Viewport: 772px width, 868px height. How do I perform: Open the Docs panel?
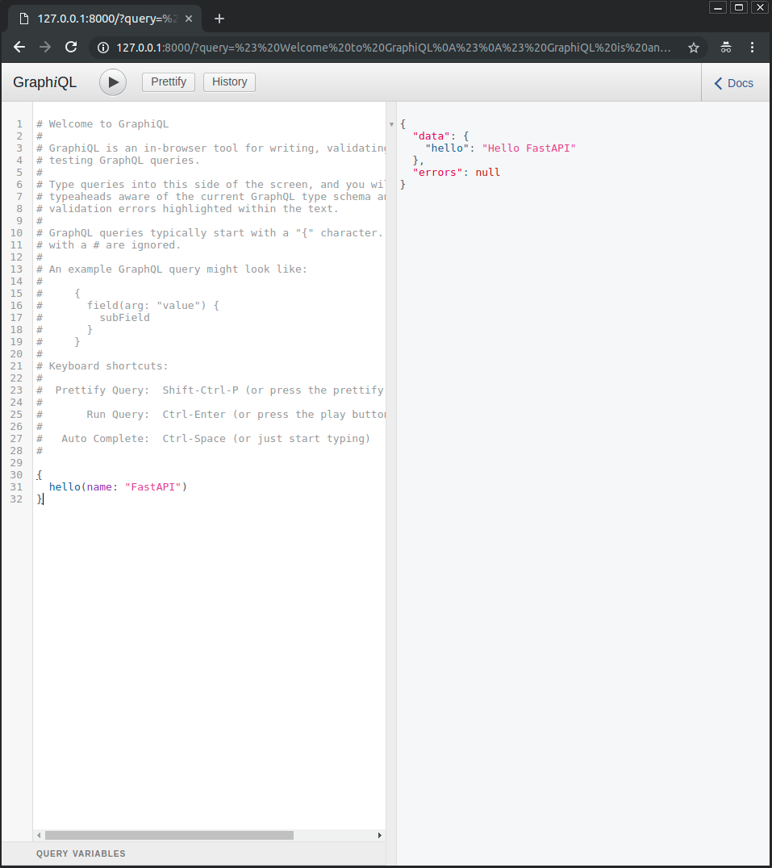[733, 83]
